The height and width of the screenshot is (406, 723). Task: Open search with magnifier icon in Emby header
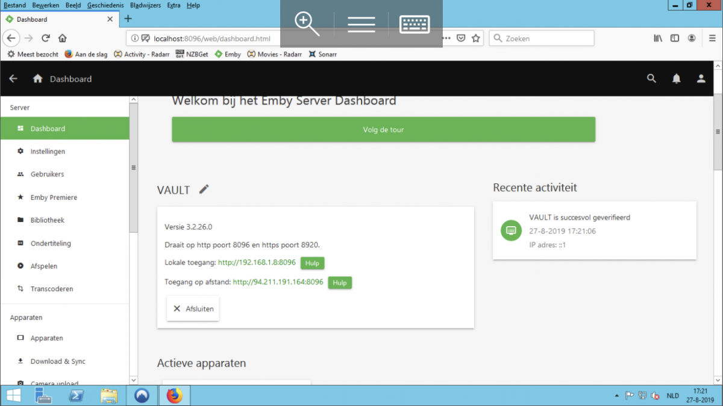651,78
